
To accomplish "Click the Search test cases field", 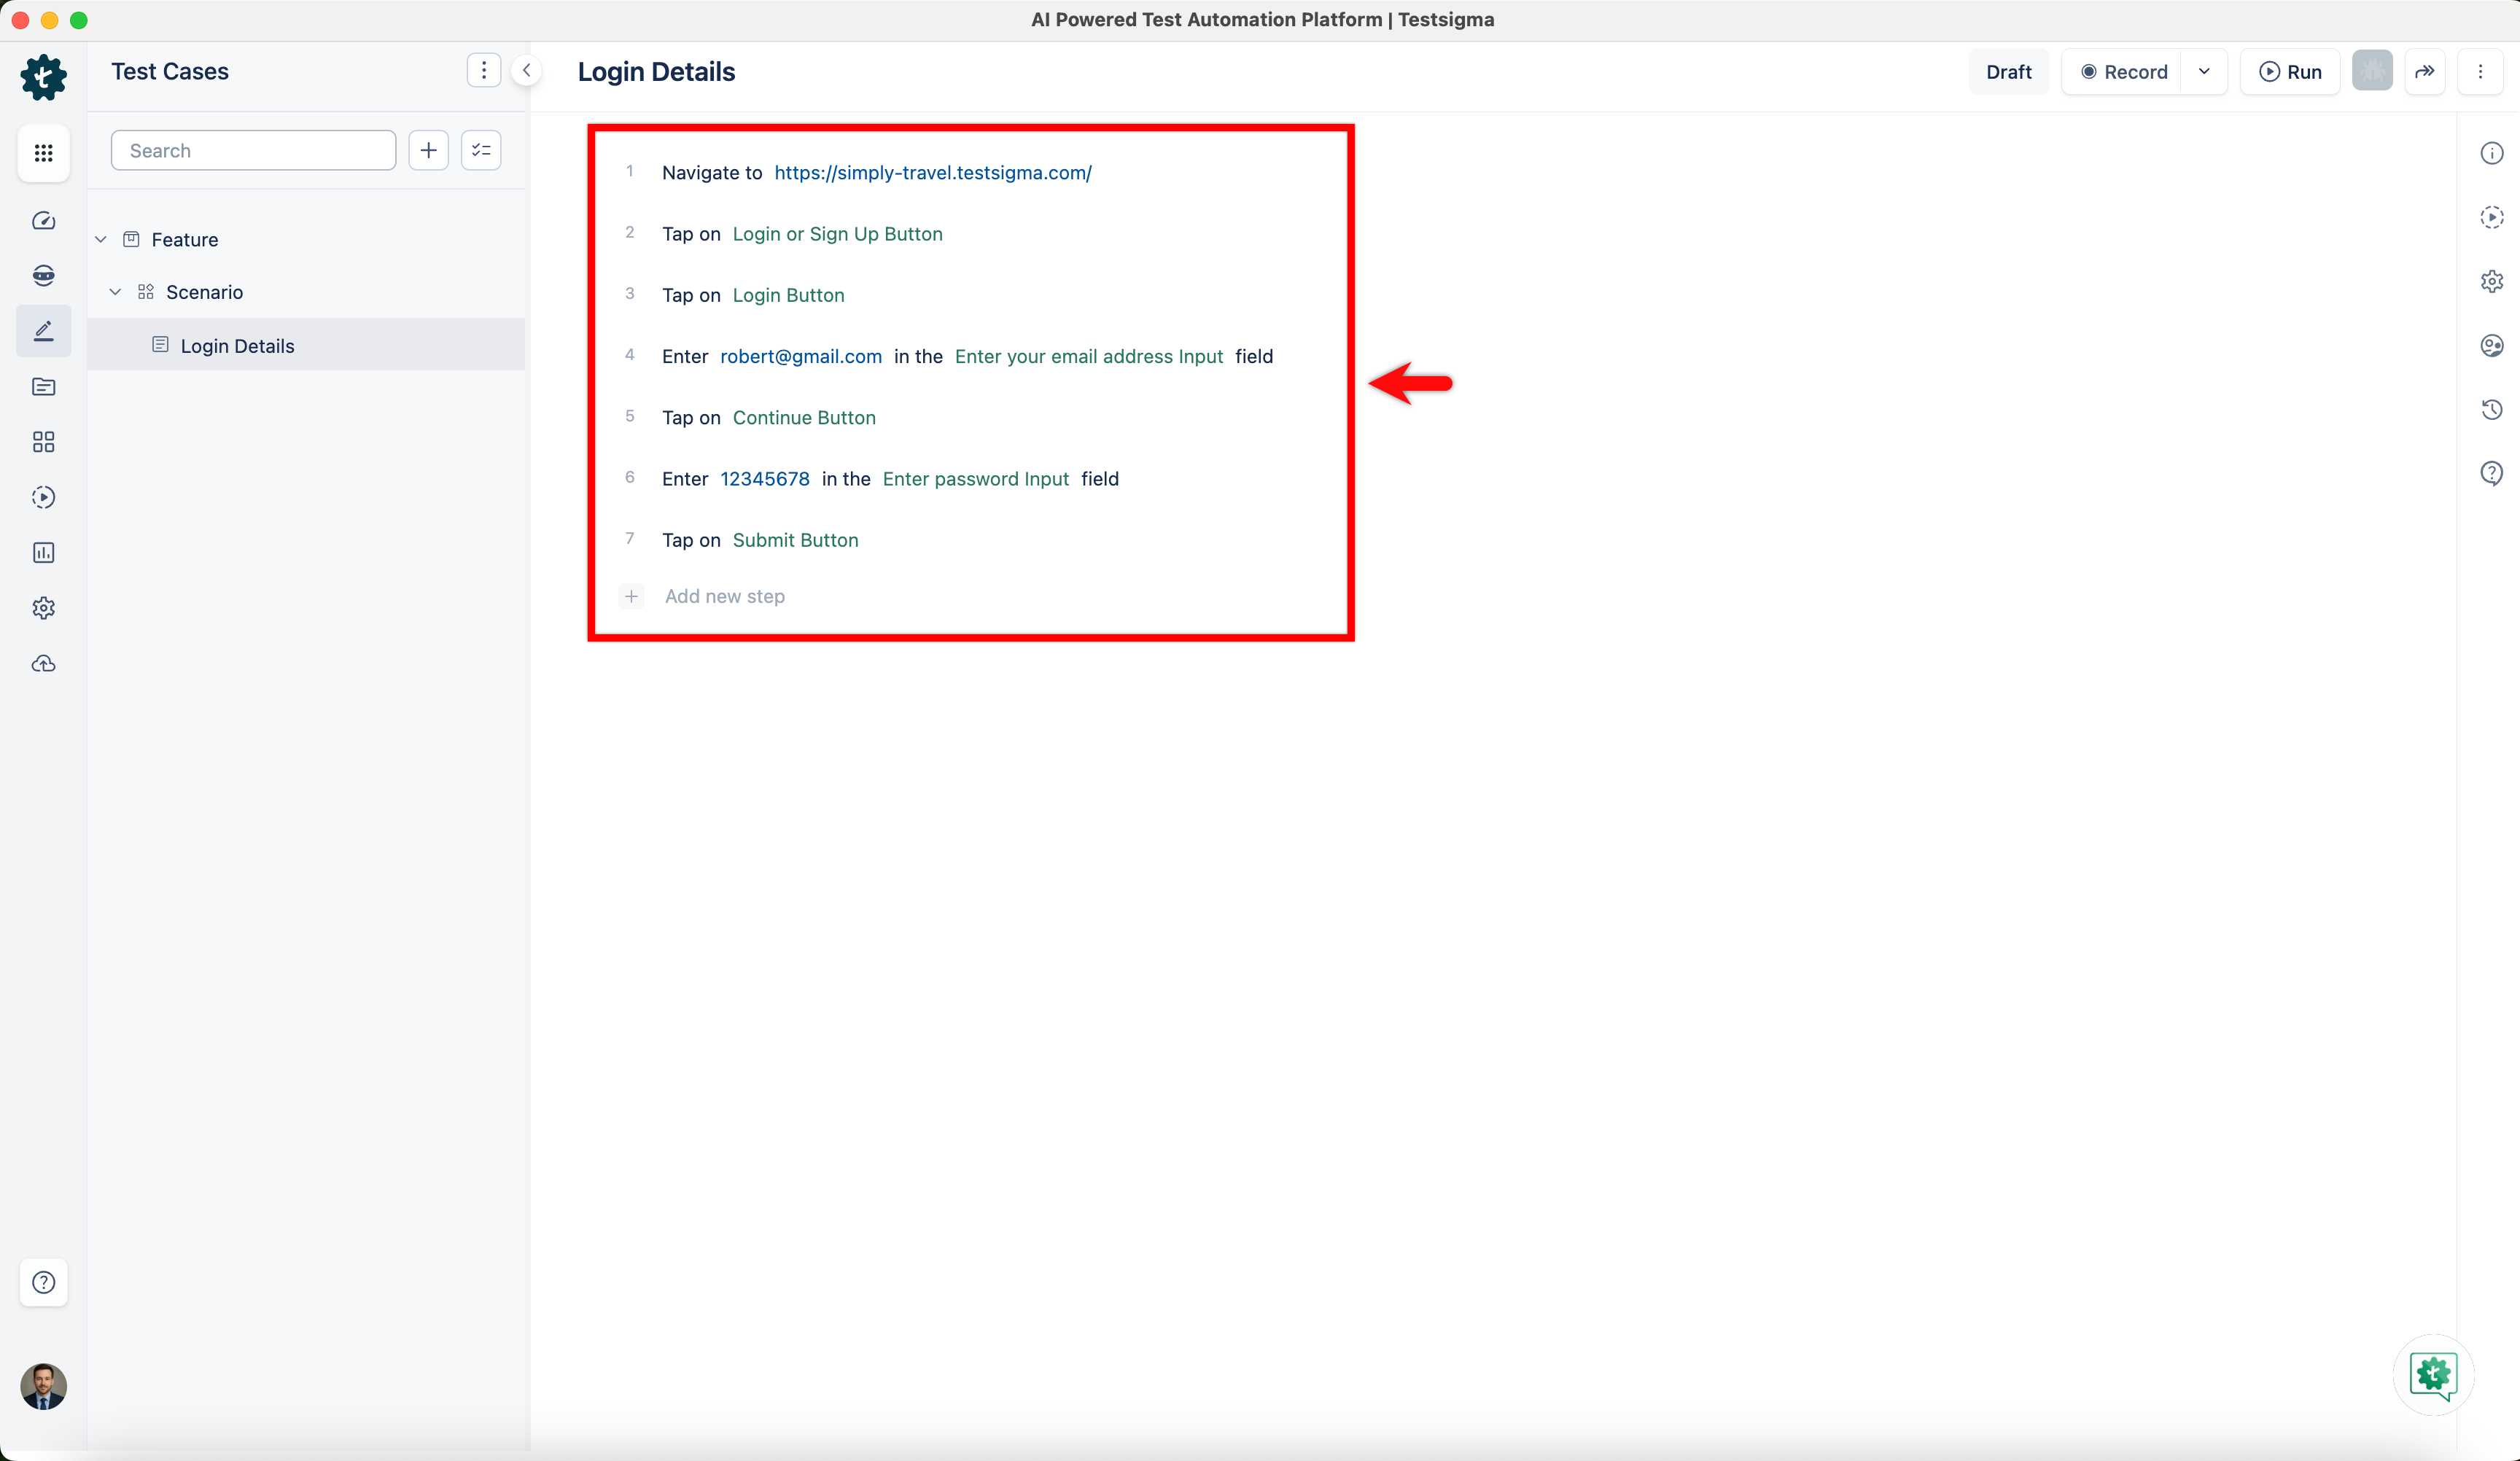I will [253, 150].
